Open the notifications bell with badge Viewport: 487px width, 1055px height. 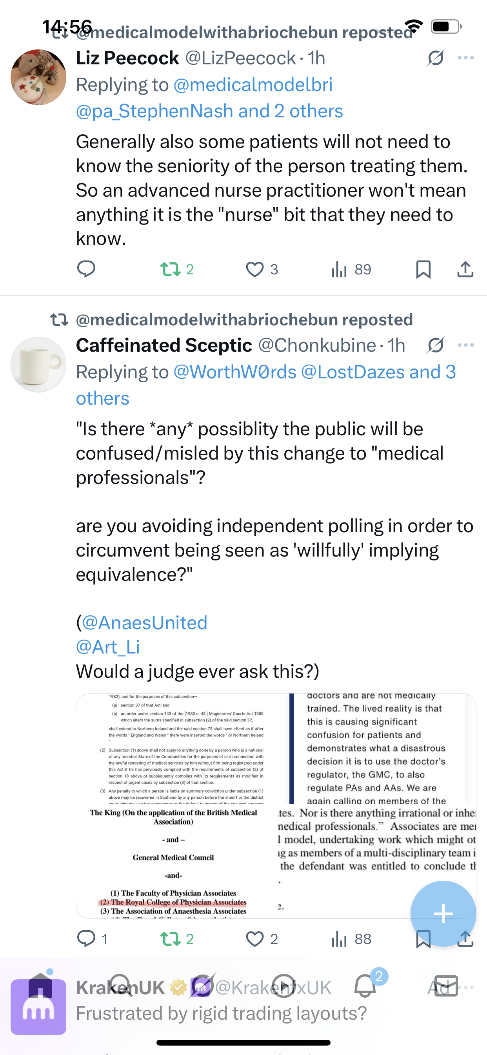click(365, 987)
